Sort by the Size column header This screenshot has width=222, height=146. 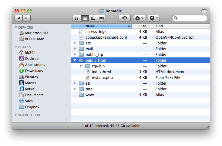[x=141, y=26]
